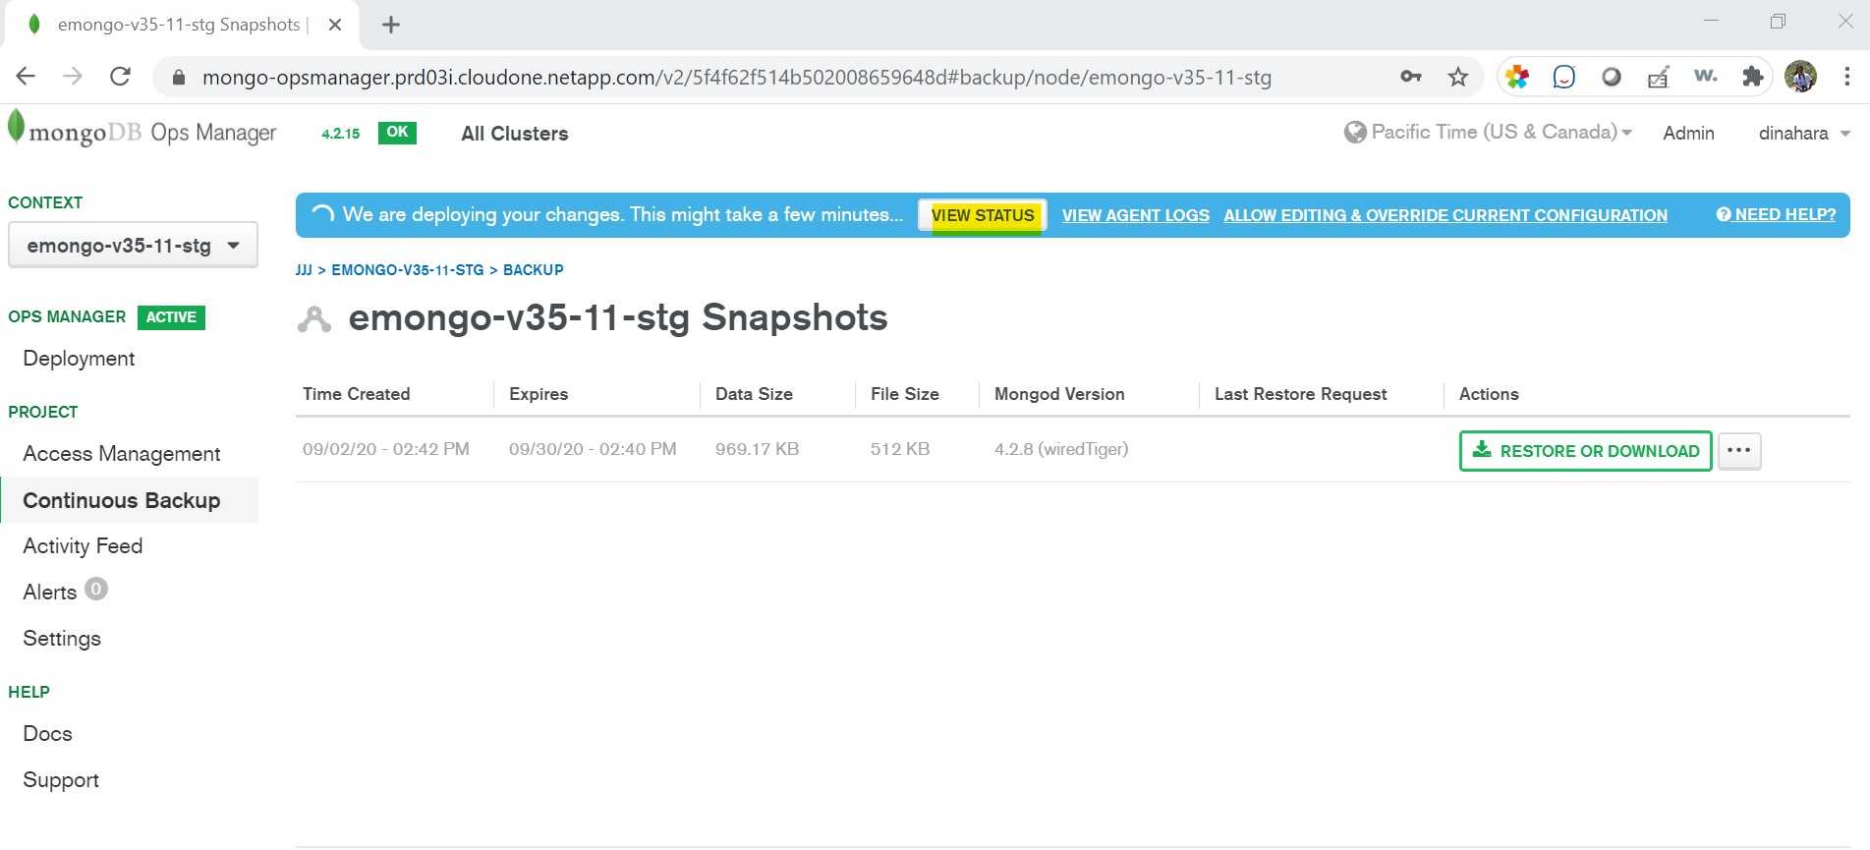The height and width of the screenshot is (850, 1870).
Task: Open the W. extension
Action: click(x=1706, y=76)
